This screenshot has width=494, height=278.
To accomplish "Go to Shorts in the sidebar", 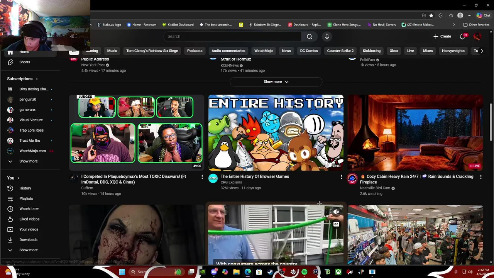I will (25, 62).
